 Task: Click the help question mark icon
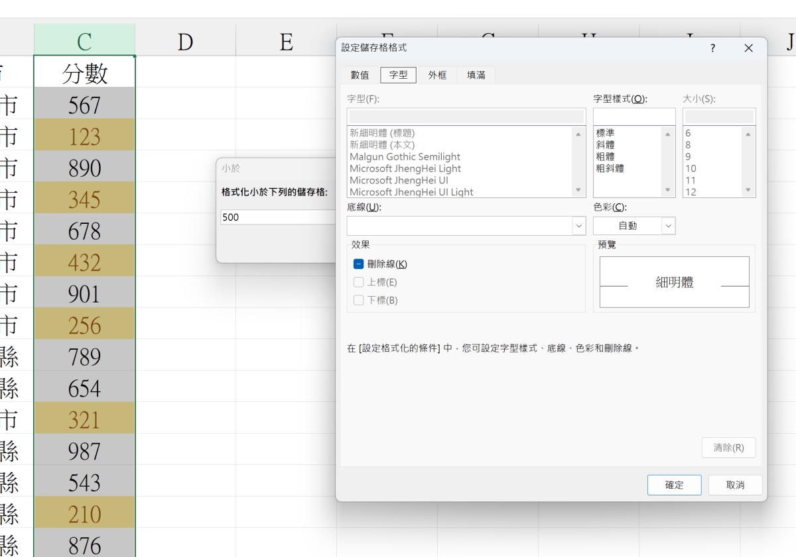click(712, 48)
